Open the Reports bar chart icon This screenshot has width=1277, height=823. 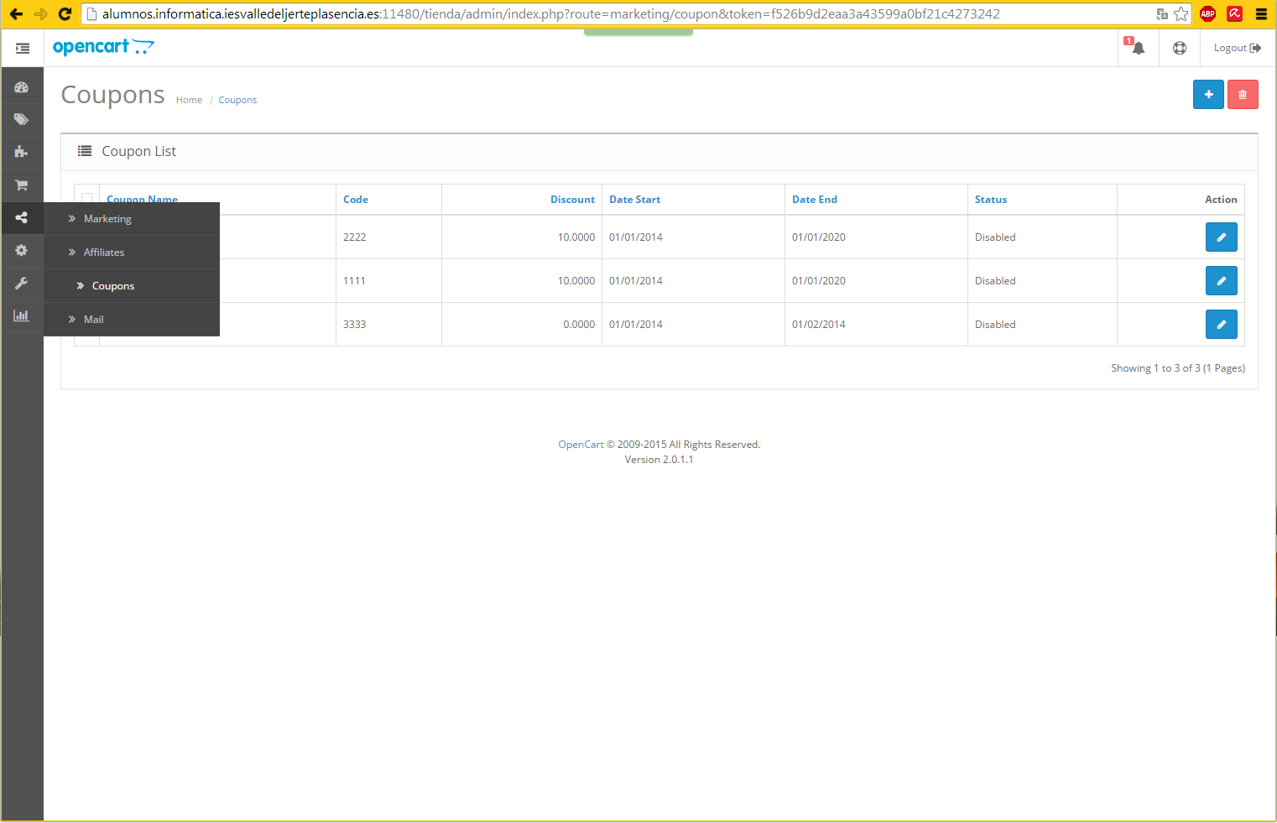(22, 315)
